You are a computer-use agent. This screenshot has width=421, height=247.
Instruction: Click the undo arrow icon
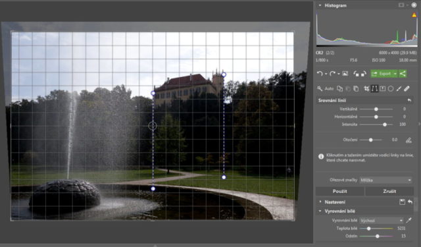click(x=320, y=74)
